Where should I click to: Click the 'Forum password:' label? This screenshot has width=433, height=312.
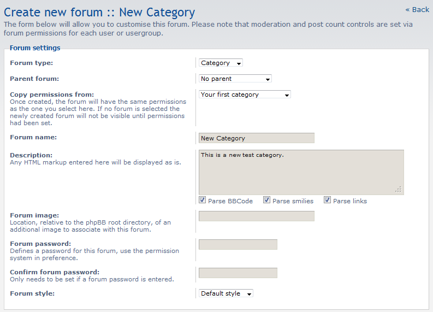[40, 244]
